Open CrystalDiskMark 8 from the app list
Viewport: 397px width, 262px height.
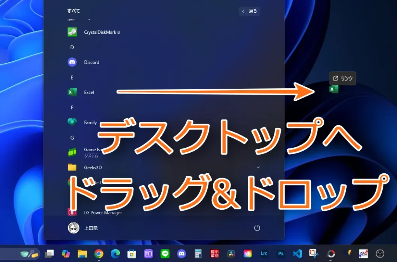94,32
